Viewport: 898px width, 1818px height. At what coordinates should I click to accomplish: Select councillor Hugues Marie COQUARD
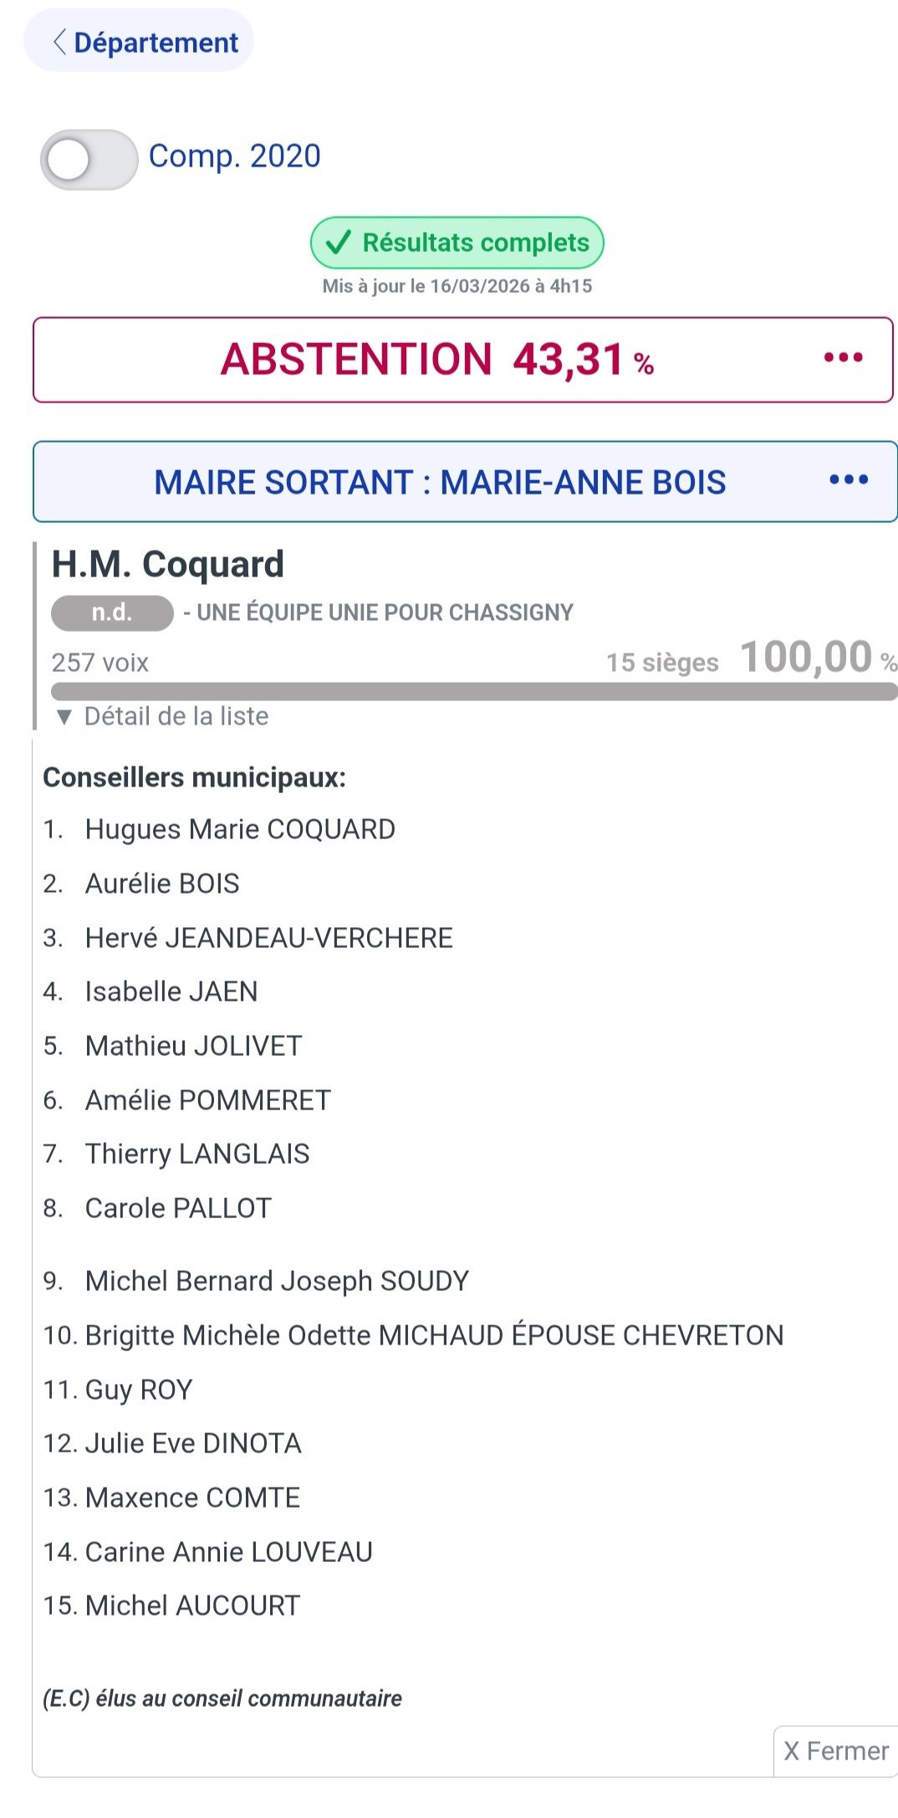click(x=240, y=829)
